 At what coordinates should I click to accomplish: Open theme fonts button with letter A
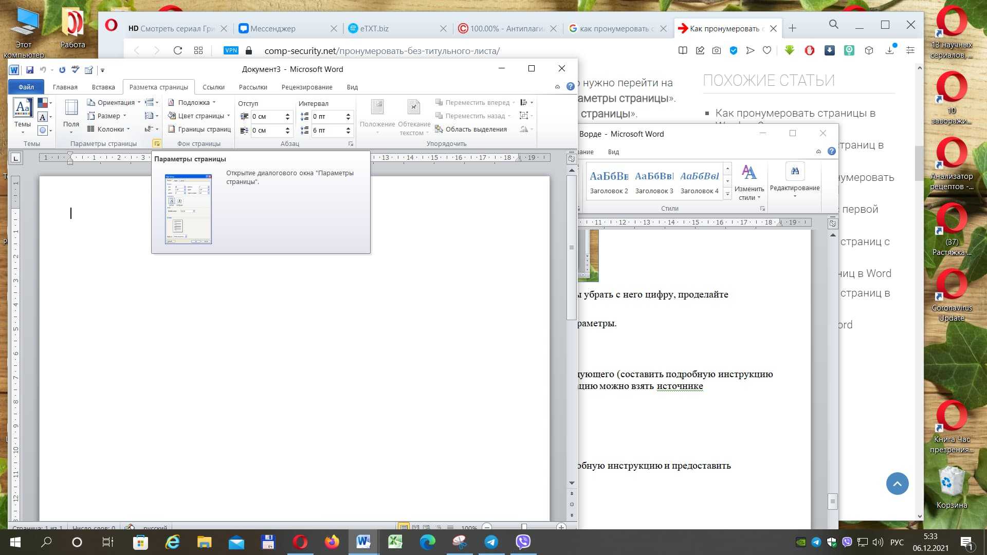pyautogui.click(x=45, y=117)
